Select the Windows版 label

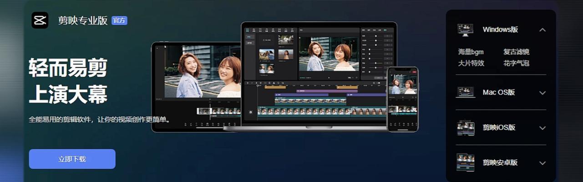[x=500, y=30]
